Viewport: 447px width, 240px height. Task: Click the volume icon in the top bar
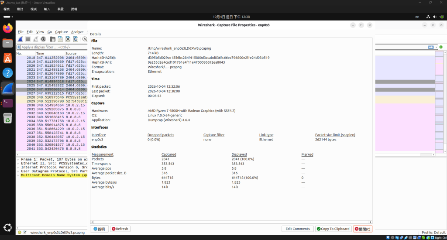coord(434,17)
